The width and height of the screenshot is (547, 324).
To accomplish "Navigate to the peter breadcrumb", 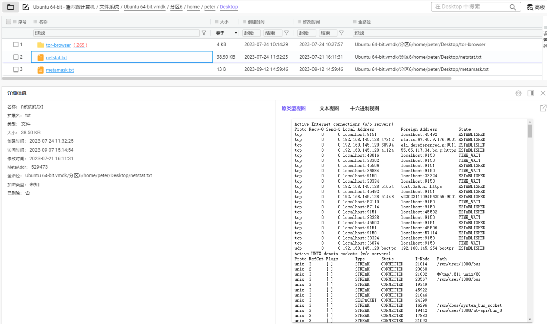I will click(x=210, y=7).
